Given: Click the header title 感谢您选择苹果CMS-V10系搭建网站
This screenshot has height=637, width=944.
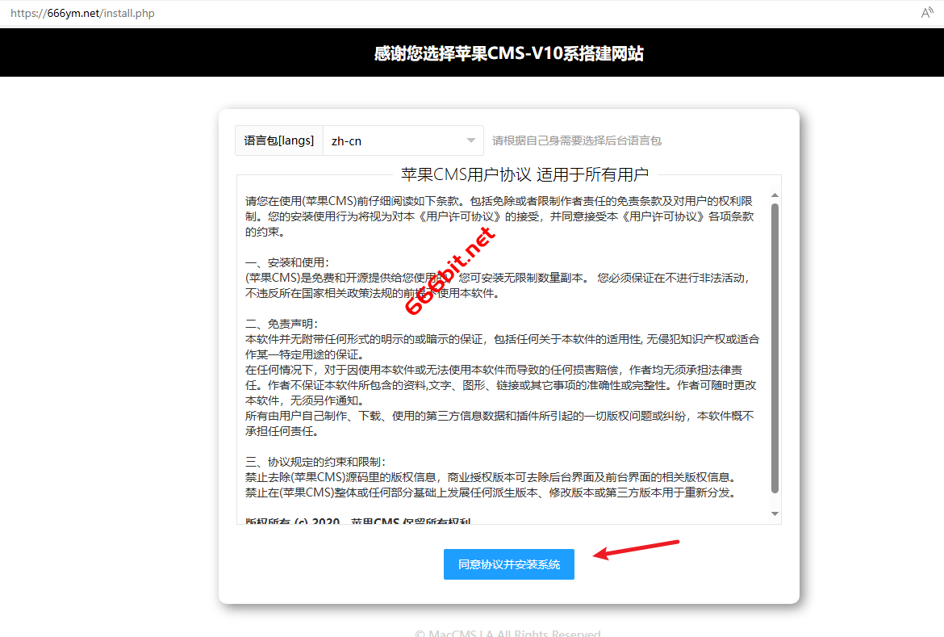Looking at the screenshot, I should [509, 53].
